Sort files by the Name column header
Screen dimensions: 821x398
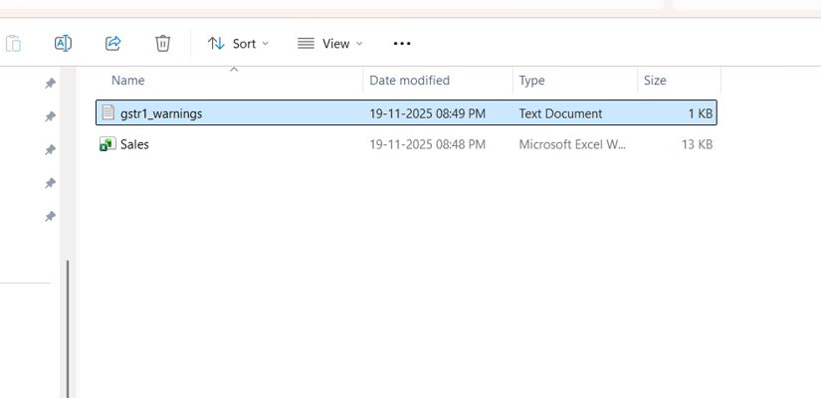(128, 81)
